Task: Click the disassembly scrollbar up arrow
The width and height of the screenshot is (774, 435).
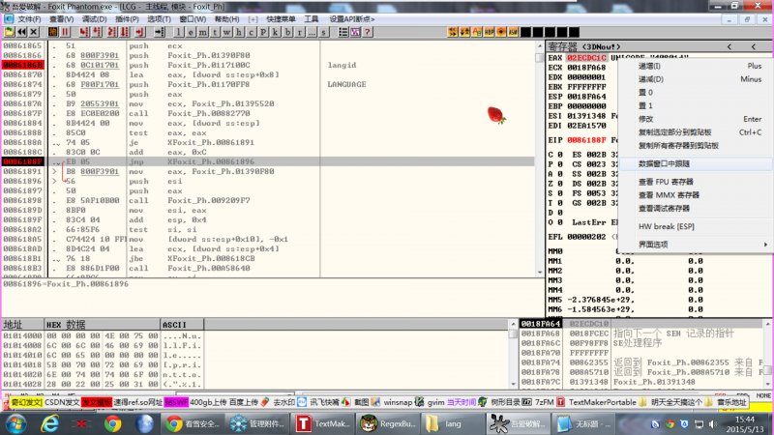Action: point(540,45)
